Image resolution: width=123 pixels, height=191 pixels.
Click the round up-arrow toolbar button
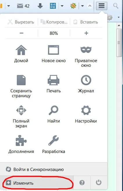90,6
